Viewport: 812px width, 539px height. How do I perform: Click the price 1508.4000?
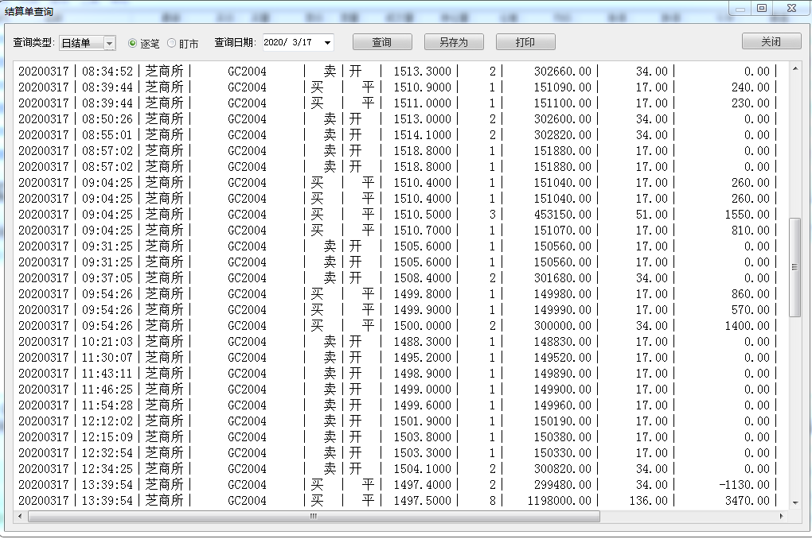[x=422, y=277]
